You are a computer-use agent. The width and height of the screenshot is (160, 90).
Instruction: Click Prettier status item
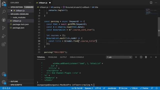144,88
